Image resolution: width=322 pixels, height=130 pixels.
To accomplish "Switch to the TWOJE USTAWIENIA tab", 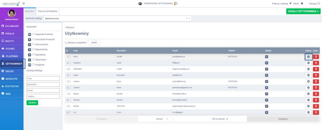I will point(47,11).
